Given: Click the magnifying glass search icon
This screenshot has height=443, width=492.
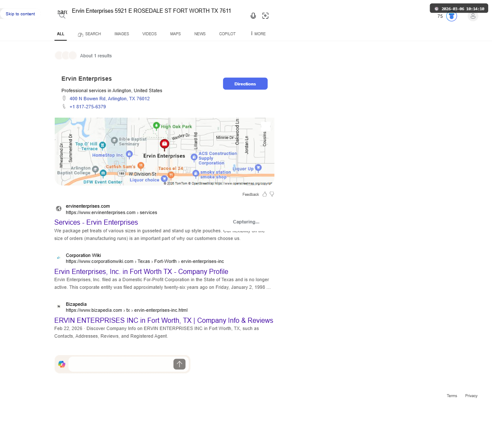Looking at the screenshot, I should 62,15.
